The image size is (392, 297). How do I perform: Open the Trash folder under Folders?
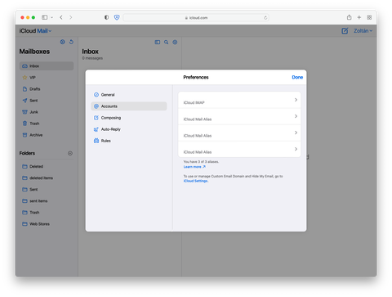tap(47, 212)
